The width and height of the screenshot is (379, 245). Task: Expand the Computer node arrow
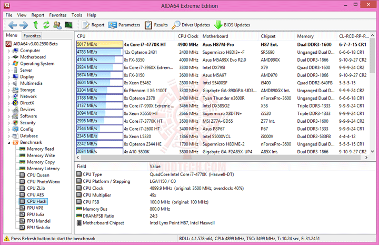(9, 51)
